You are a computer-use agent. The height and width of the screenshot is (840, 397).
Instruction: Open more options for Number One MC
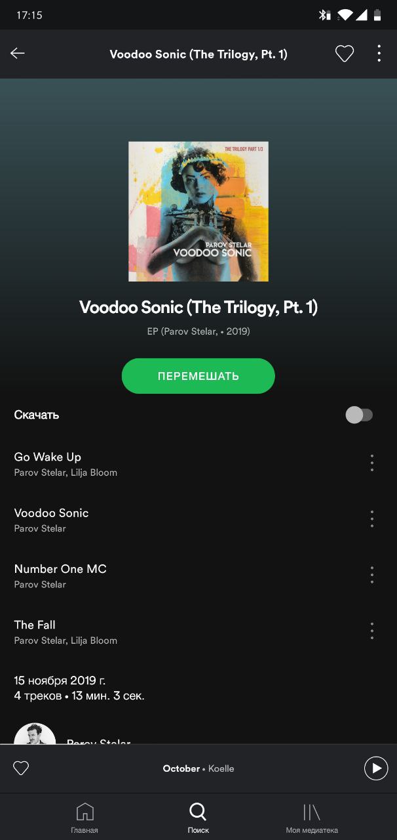pyautogui.click(x=372, y=575)
